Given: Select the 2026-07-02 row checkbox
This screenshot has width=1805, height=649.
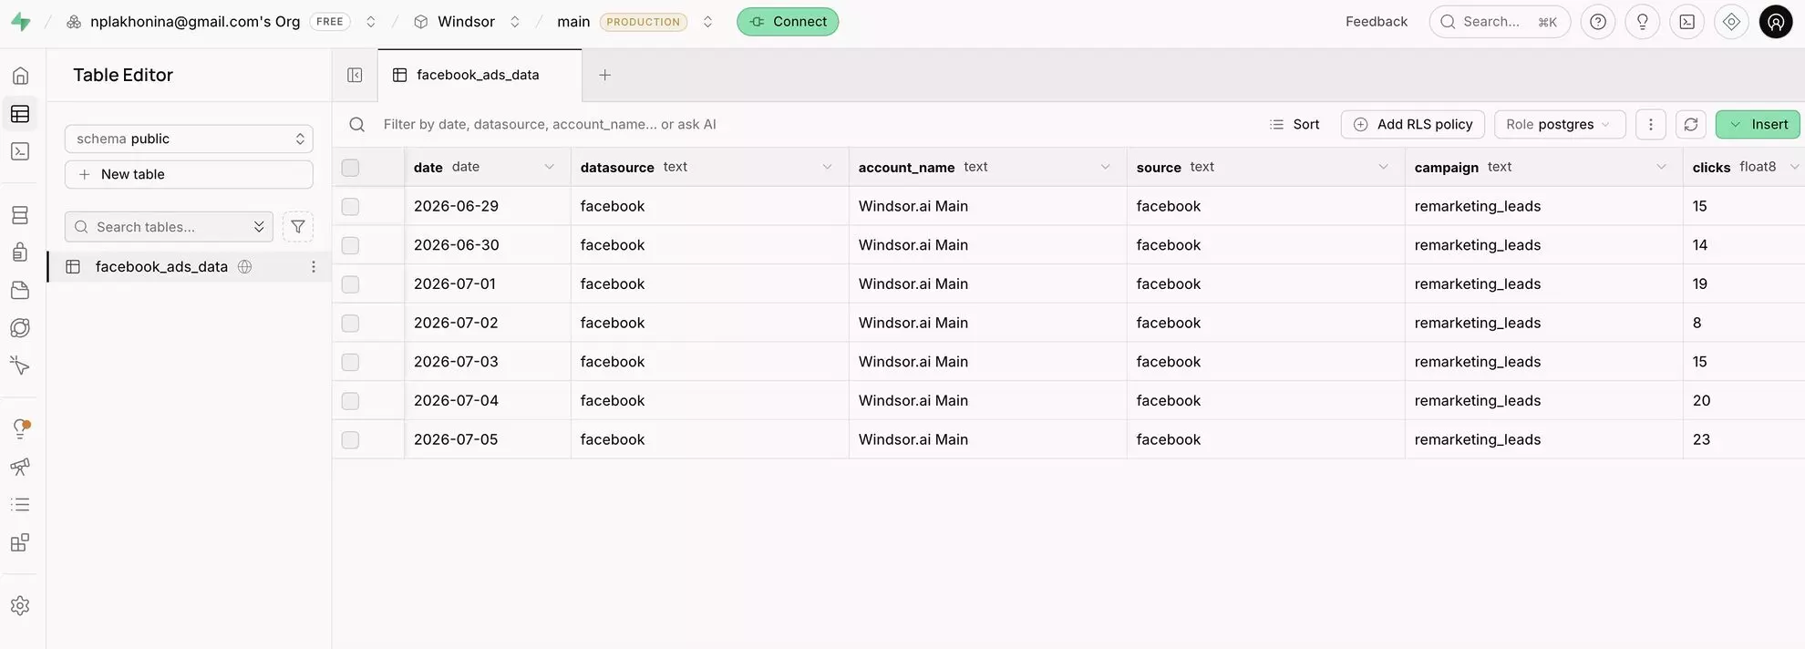Looking at the screenshot, I should click(x=350, y=324).
